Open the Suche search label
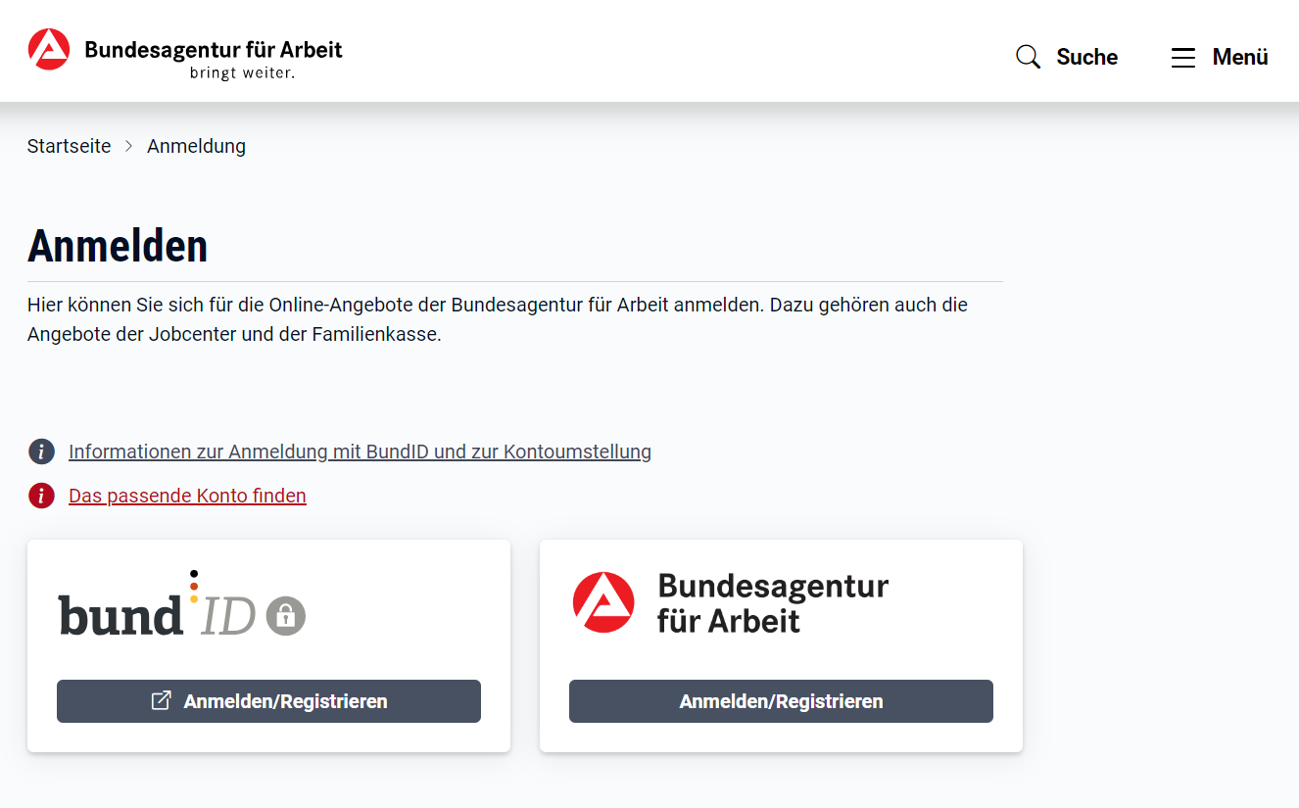The width and height of the screenshot is (1299, 808). pyautogui.click(x=1086, y=57)
